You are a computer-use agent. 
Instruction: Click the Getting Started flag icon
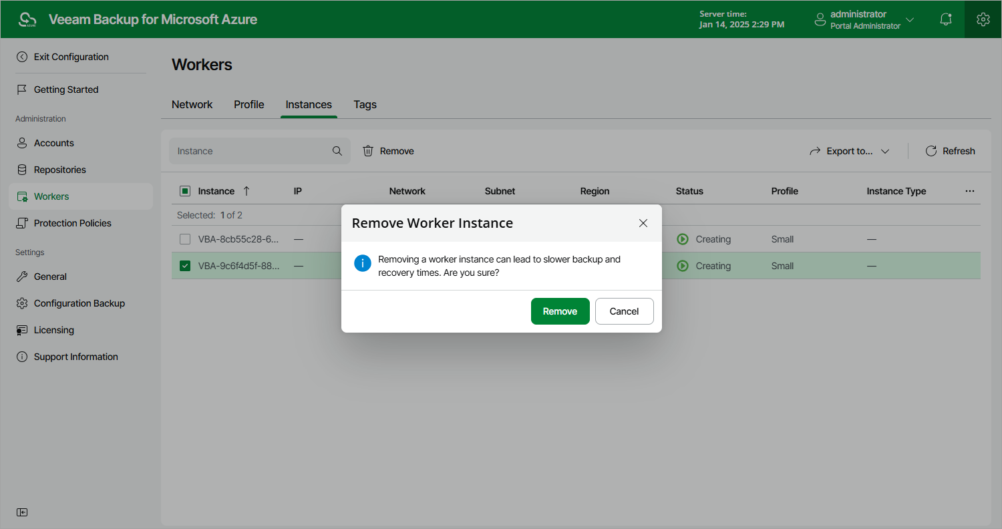22,90
